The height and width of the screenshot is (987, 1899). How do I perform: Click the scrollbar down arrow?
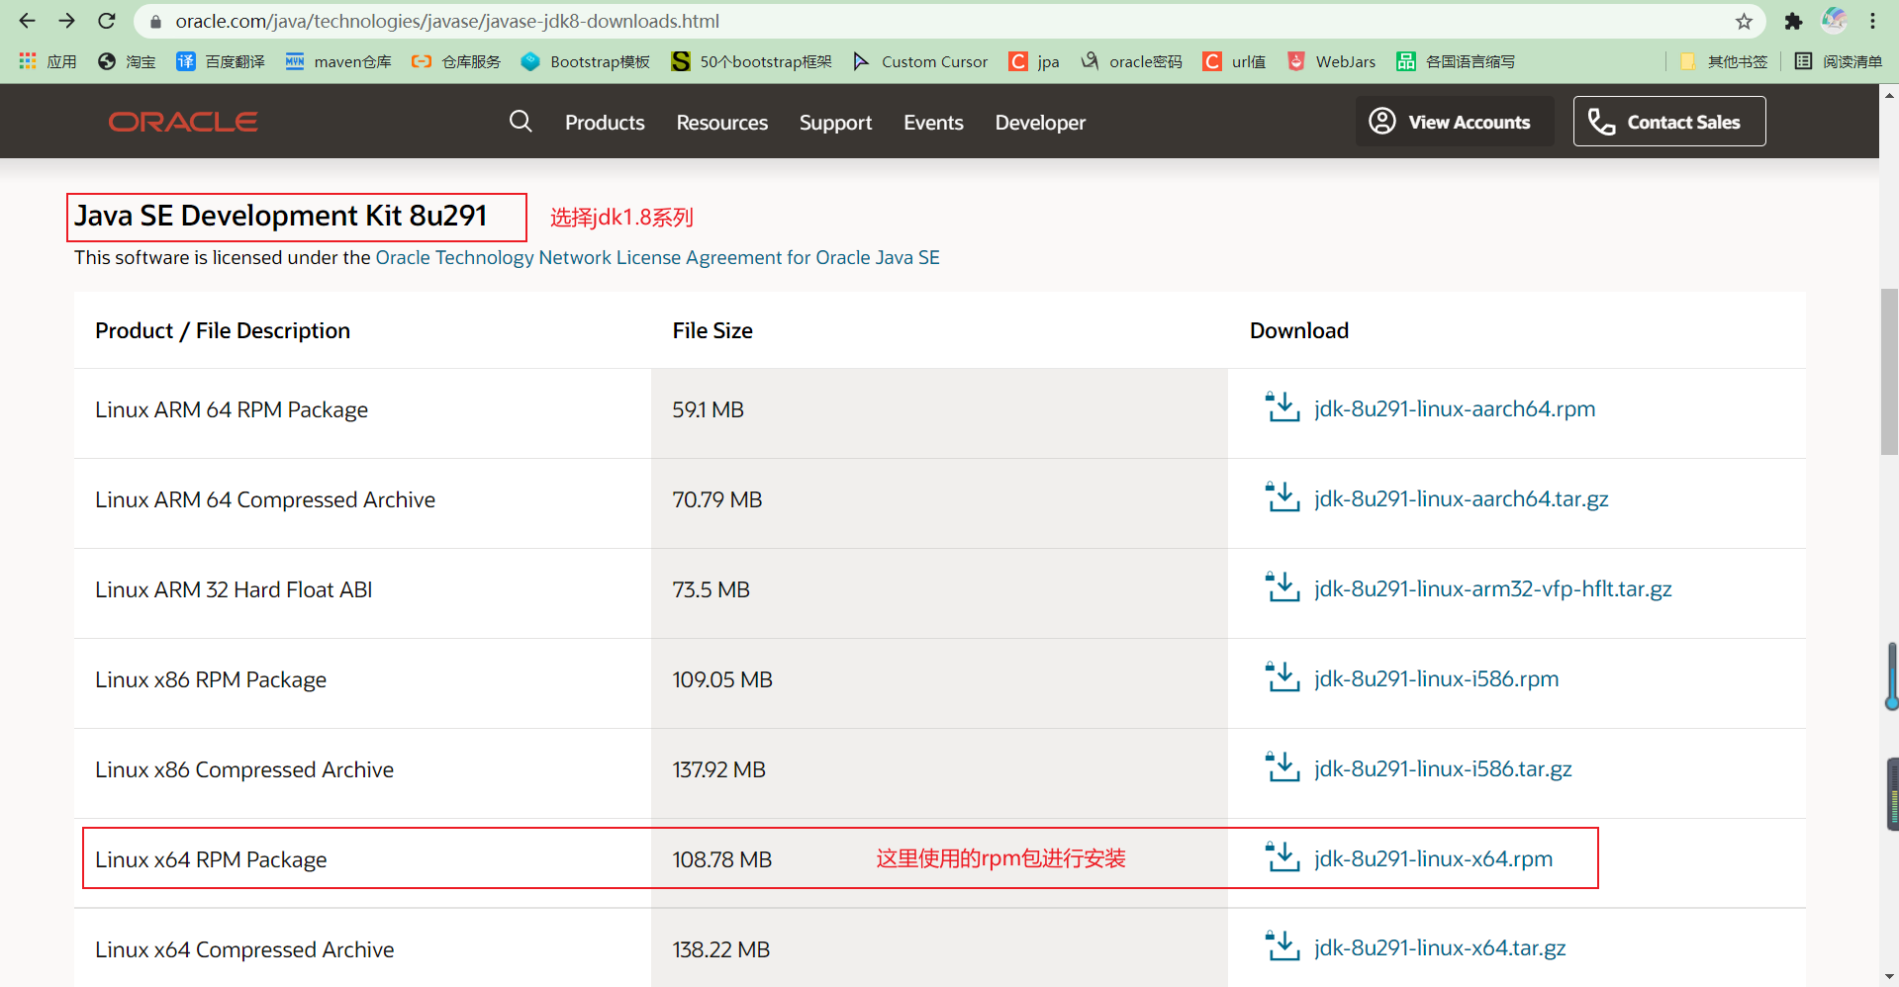(1889, 977)
